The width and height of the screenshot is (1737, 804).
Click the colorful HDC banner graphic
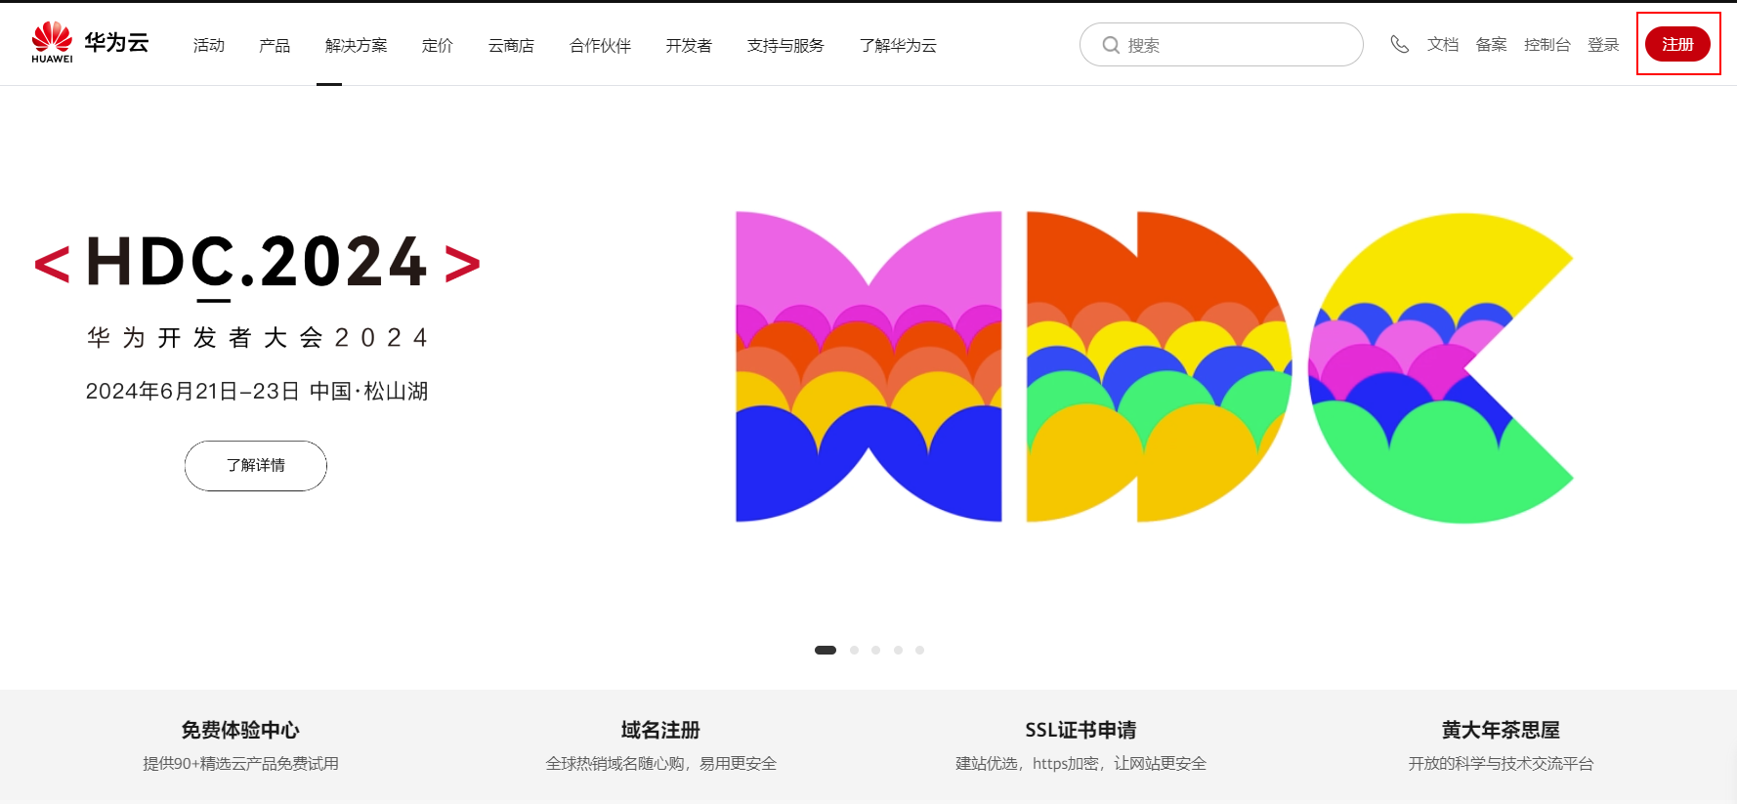(x=1155, y=366)
